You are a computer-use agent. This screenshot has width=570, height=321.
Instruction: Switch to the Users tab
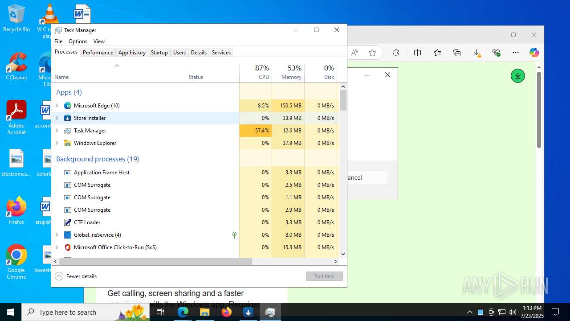point(179,53)
